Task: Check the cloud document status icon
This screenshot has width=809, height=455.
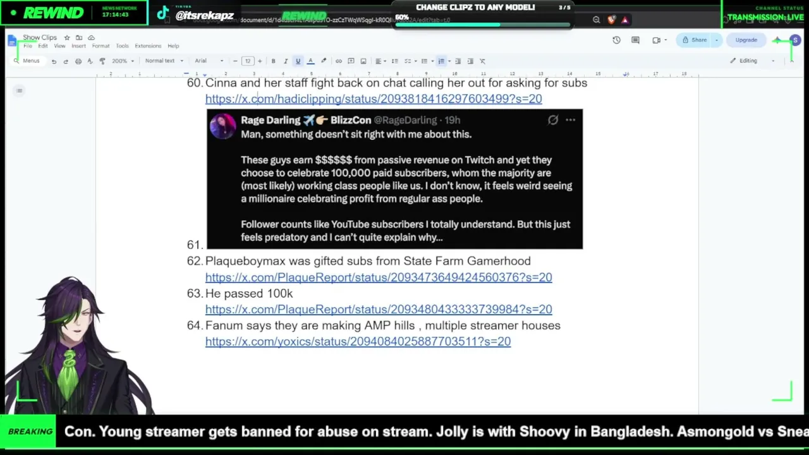Action: coord(91,38)
